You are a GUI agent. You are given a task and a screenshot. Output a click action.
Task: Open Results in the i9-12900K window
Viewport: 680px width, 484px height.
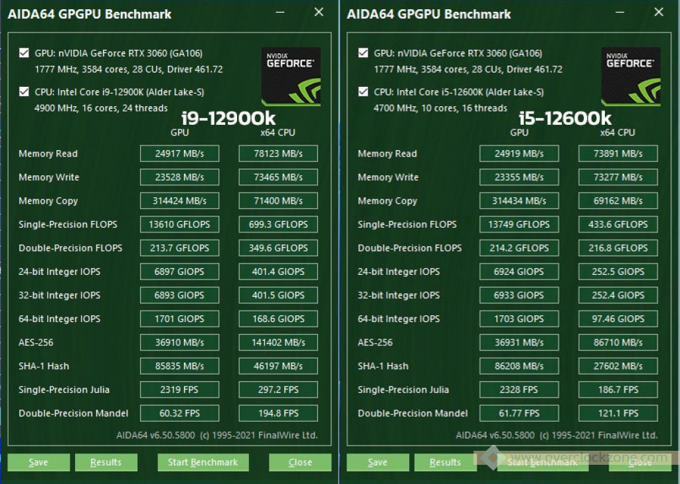click(x=106, y=462)
